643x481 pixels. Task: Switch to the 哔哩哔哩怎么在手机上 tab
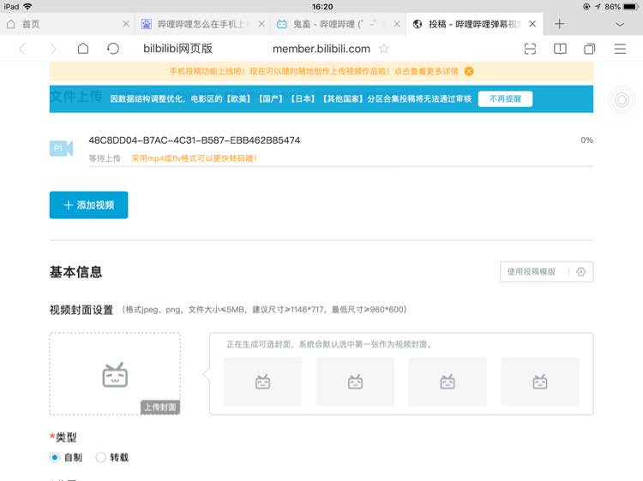click(201, 24)
